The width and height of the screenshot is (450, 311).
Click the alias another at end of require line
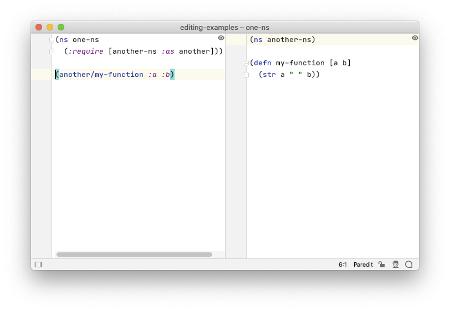coord(195,51)
